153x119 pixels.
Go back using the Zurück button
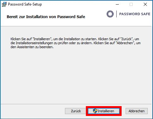pos(76,111)
